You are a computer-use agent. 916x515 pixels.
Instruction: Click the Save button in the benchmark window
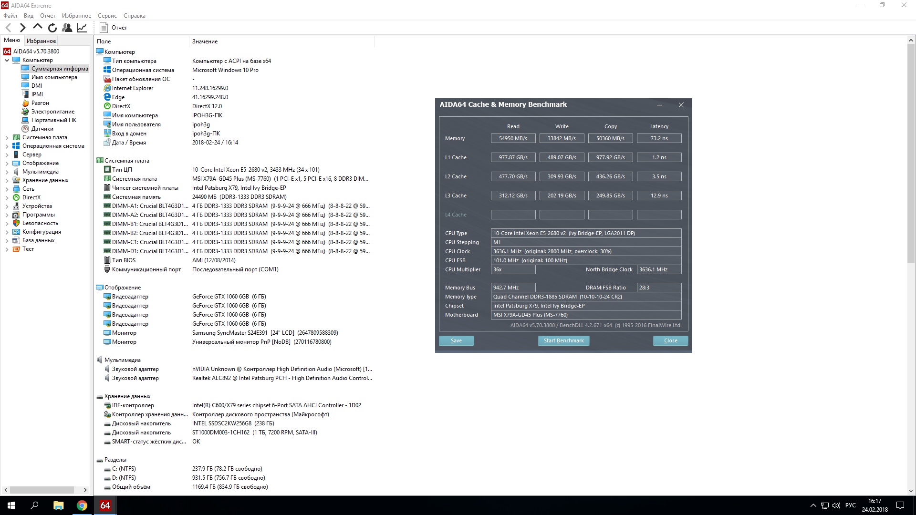tap(456, 340)
